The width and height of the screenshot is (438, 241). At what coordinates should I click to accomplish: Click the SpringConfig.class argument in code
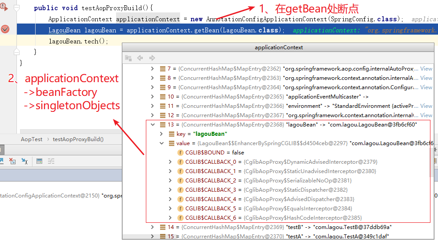pyautogui.click(x=364, y=19)
